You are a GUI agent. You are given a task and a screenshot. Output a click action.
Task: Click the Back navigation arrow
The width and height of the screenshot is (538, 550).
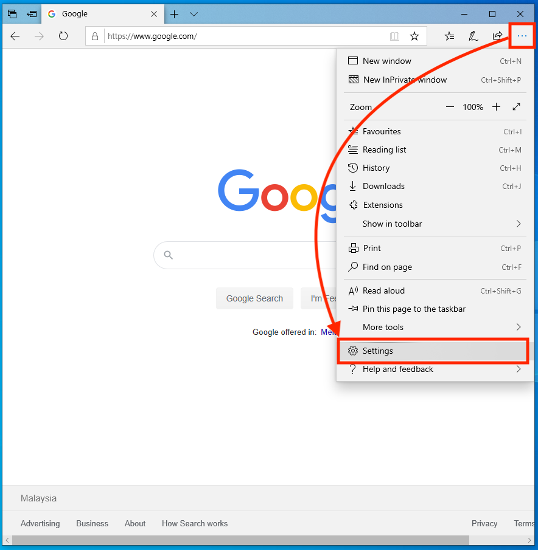15,36
